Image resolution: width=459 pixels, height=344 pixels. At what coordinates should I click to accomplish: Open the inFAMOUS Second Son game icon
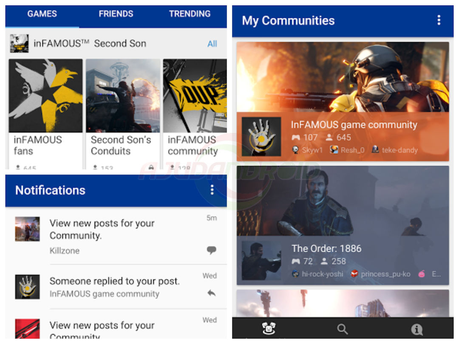click(x=19, y=43)
